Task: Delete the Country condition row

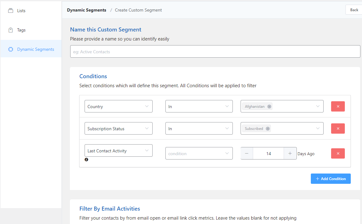Action: [x=338, y=106]
